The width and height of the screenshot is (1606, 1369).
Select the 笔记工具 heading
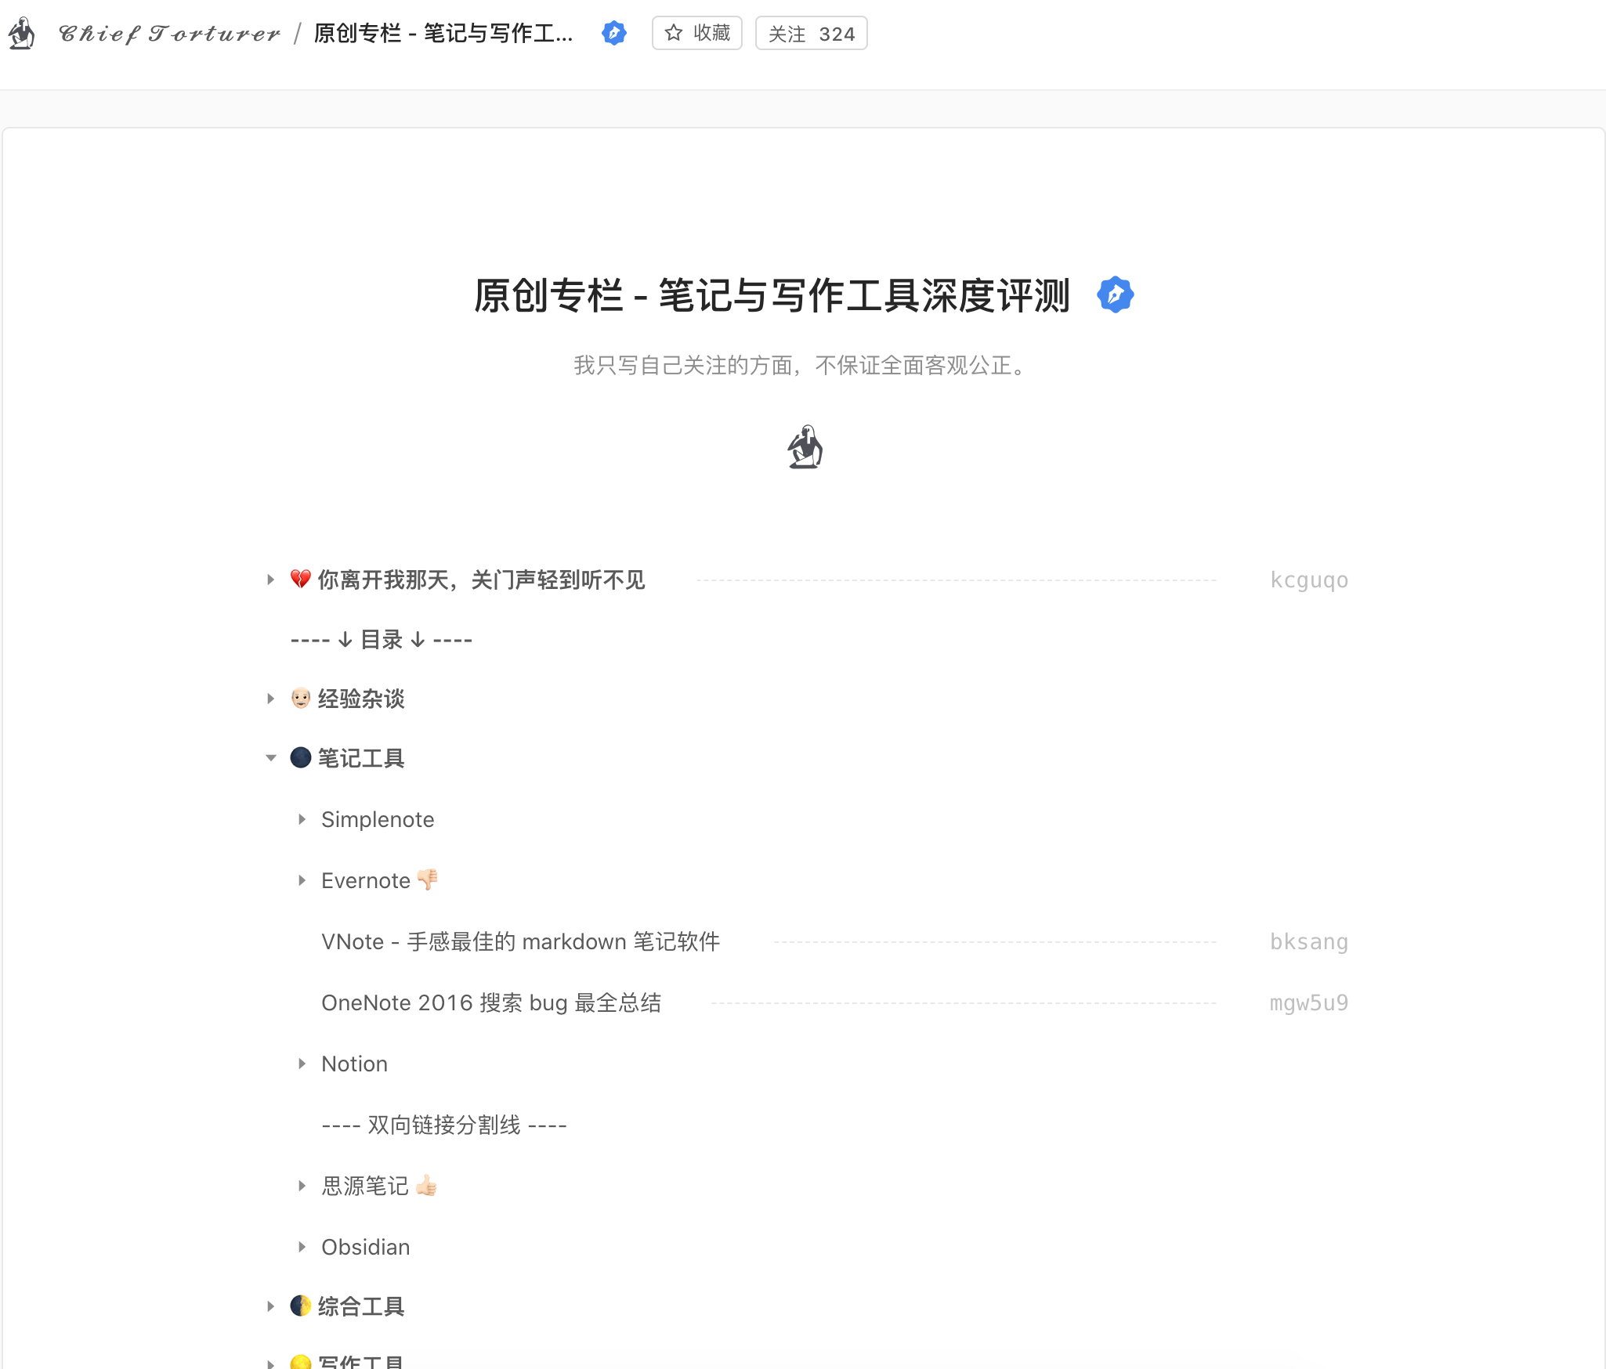point(361,758)
